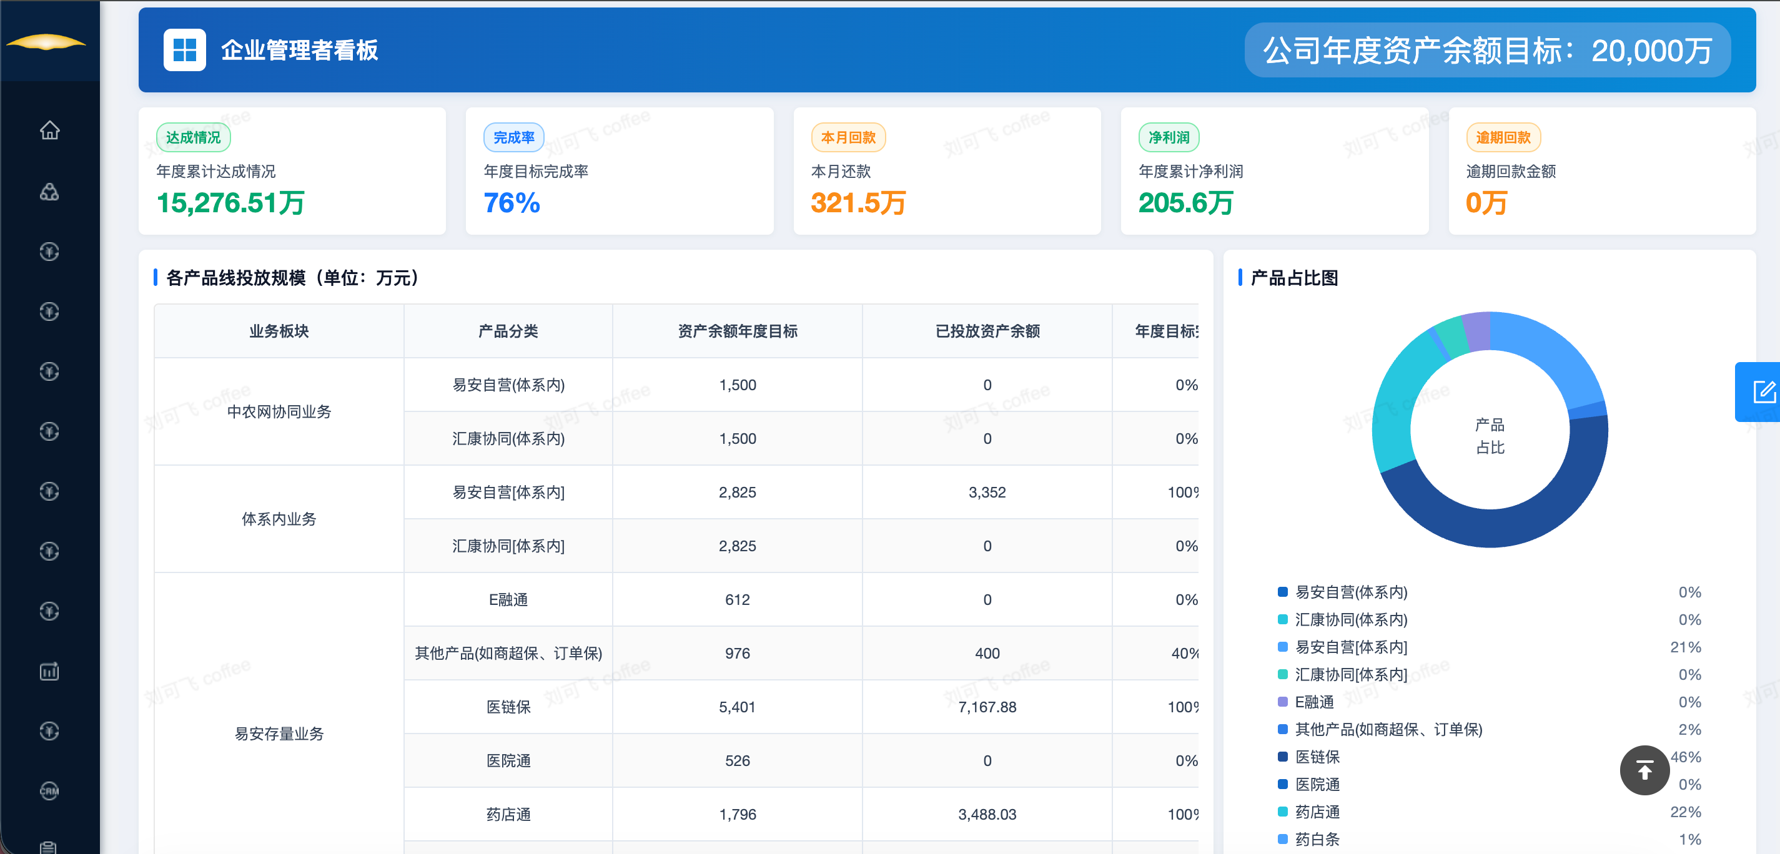Click the 产品占比图 panel title
This screenshot has width=1780, height=854.
[1294, 278]
